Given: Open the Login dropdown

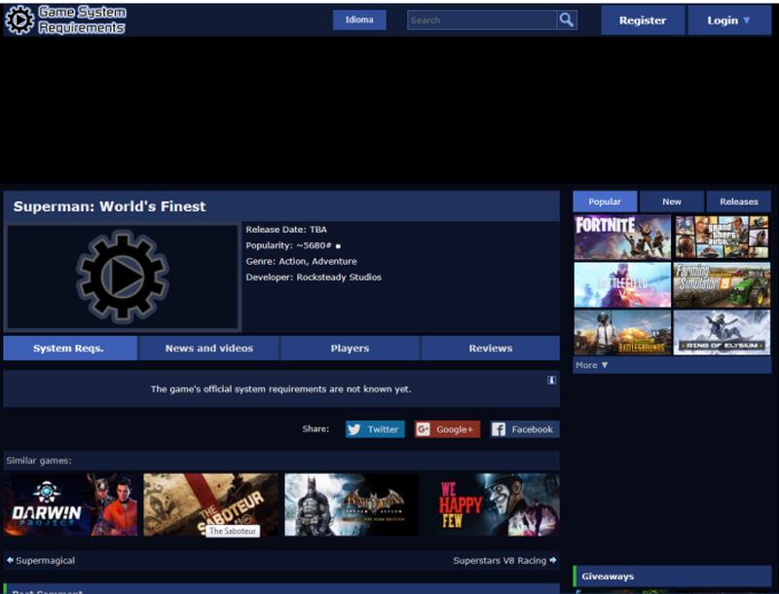Looking at the screenshot, I should (729, 20).
